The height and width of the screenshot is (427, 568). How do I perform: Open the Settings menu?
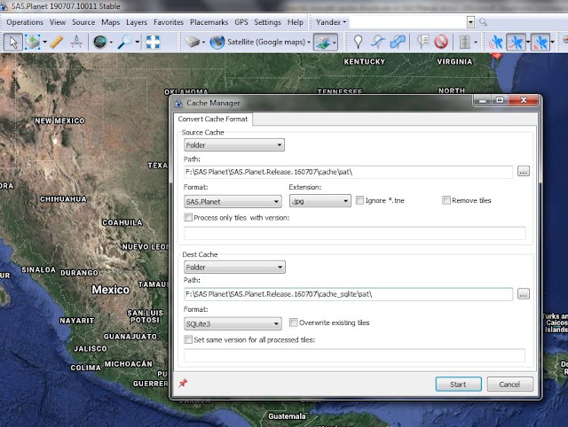[267, 22]
